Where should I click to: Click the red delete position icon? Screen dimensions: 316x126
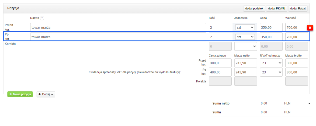(310, 27)
